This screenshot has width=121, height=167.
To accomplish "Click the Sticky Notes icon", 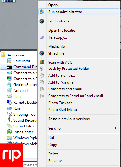I will pos(9,126).
